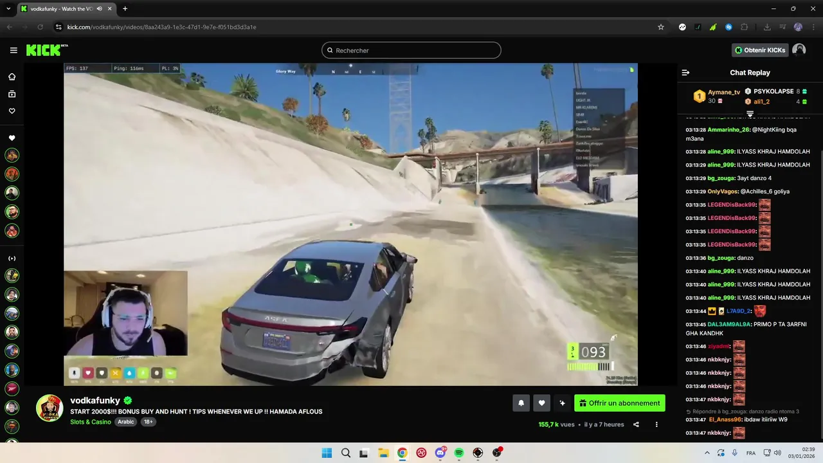Open the Browse icon in the sidebar
This screenshot has height=463, width=823.
pyautogui.click(x=12, y=94)
